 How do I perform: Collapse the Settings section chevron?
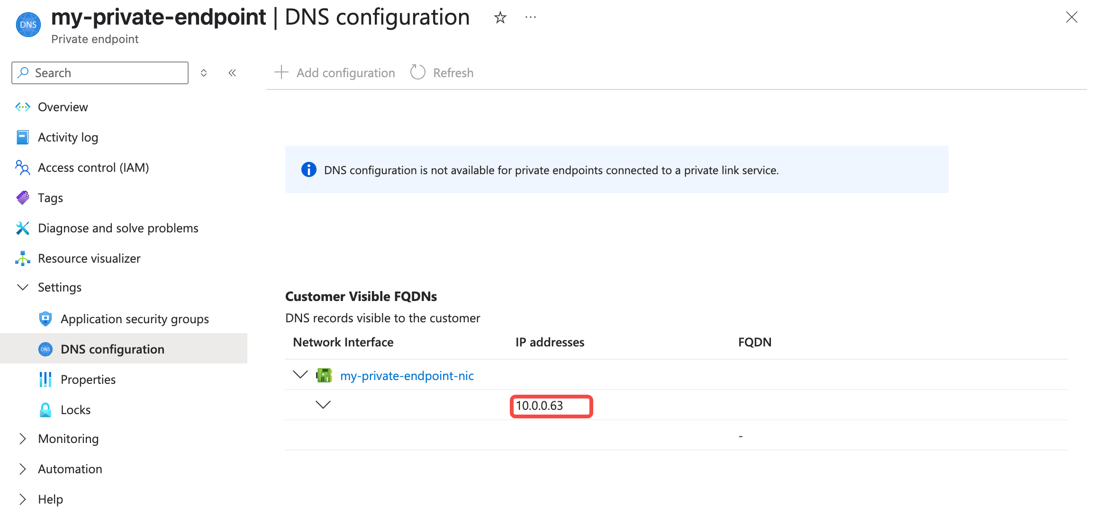point(23,287)
